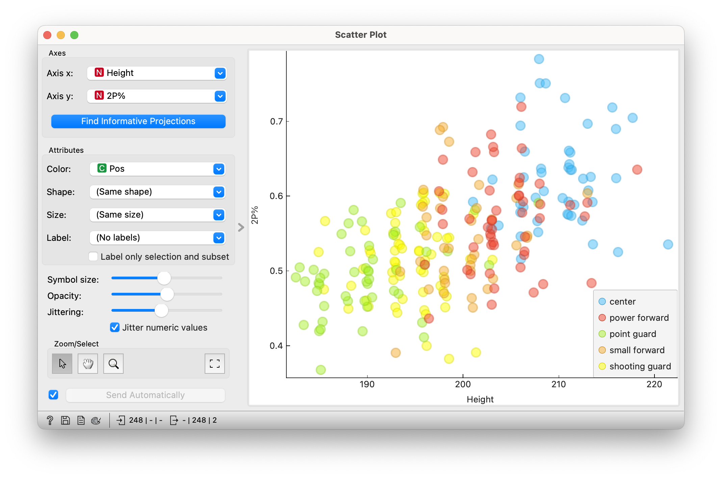Click the red N icon beside 2P%
Viewport: 722px width, 479px height.
click(99, 95)
